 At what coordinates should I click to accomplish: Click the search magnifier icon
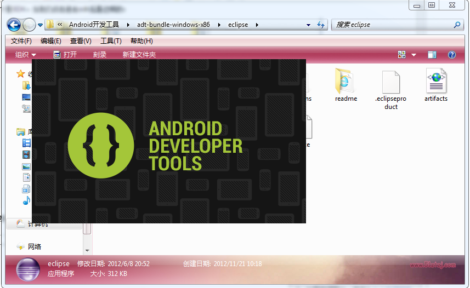coord(457,25)
